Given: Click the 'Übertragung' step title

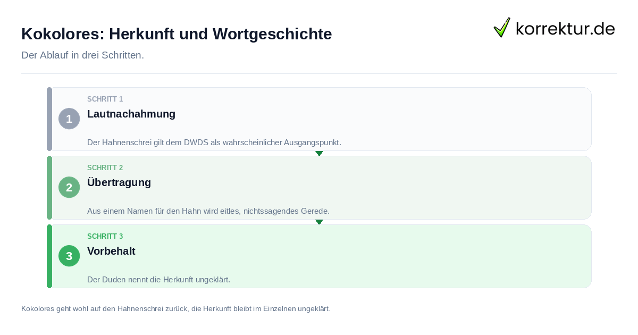Looking at the screenshot, I should pos(119,182).
